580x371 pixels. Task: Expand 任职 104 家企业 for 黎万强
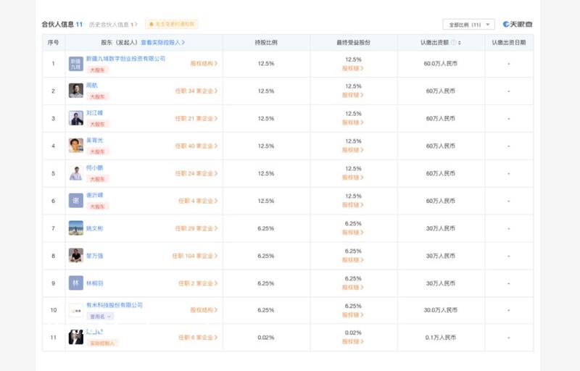click(x=194, y=256)
